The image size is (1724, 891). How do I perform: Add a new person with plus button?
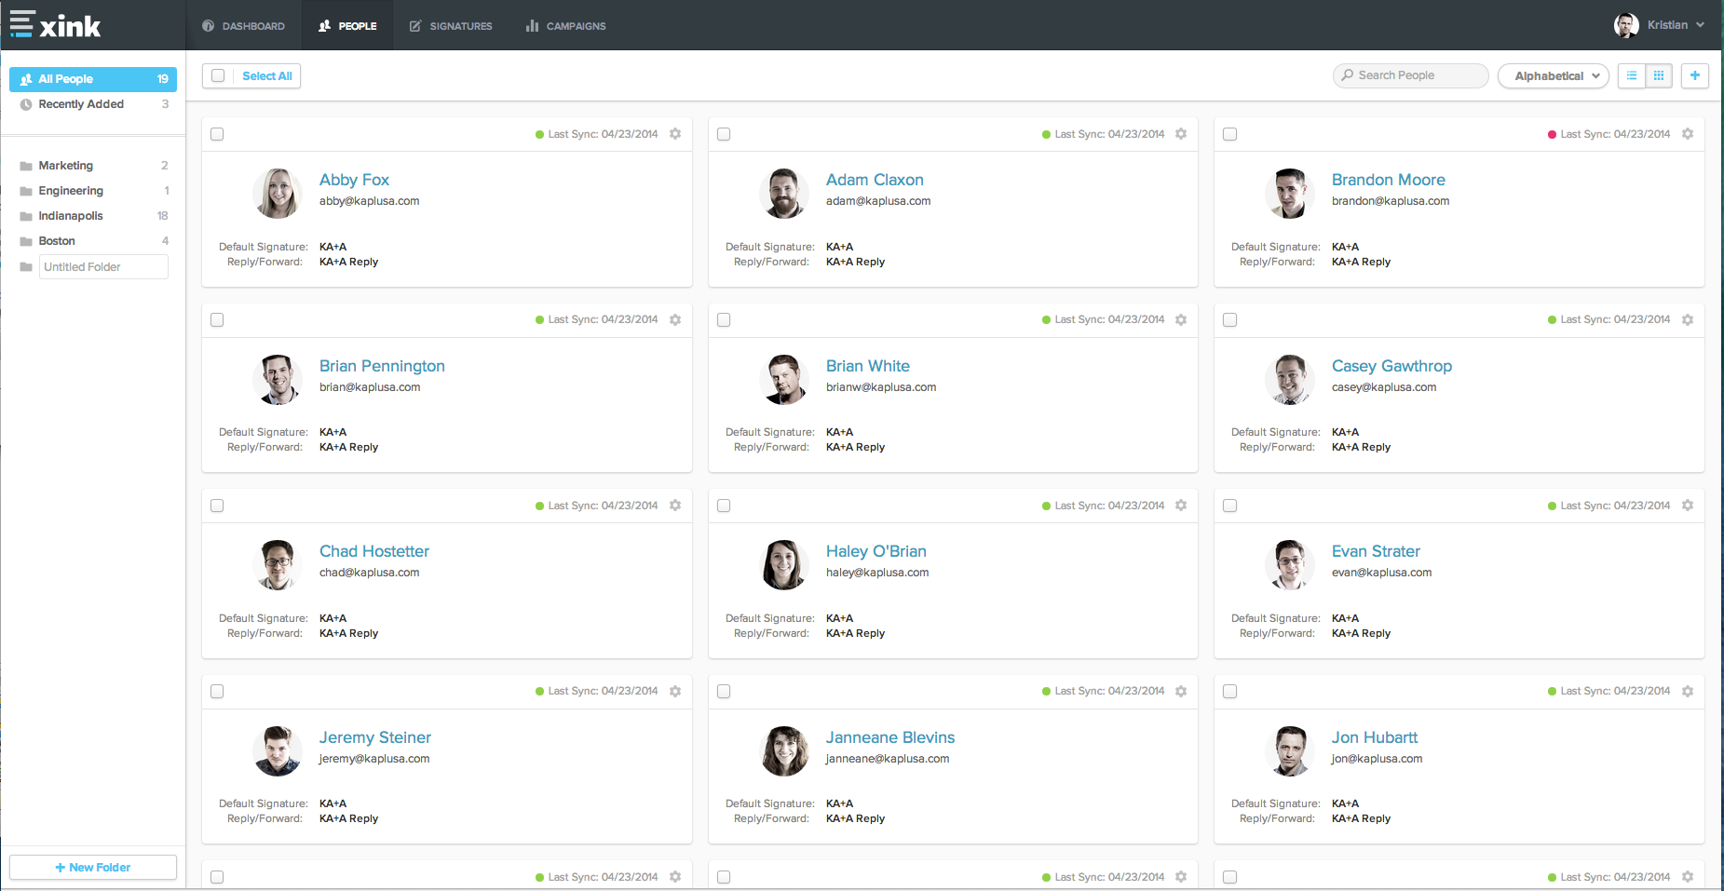point(1695,75)
